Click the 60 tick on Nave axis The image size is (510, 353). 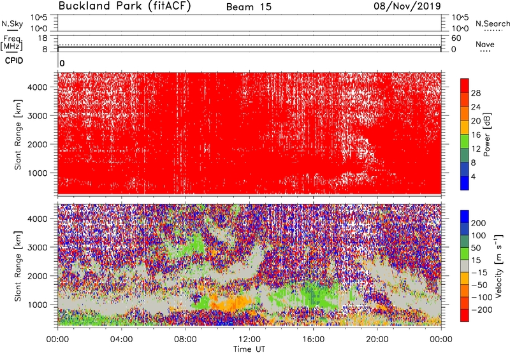coord(456,38)
